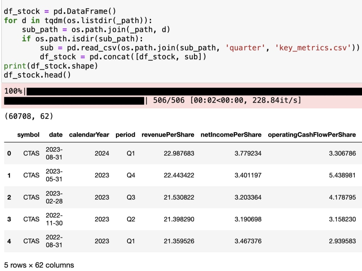The width and height of the screenshot is (362, 271).
Task: Place cursor in df_stock = pd.DataFrame() line
Action: pyautogui.click(x=60, y=12)
